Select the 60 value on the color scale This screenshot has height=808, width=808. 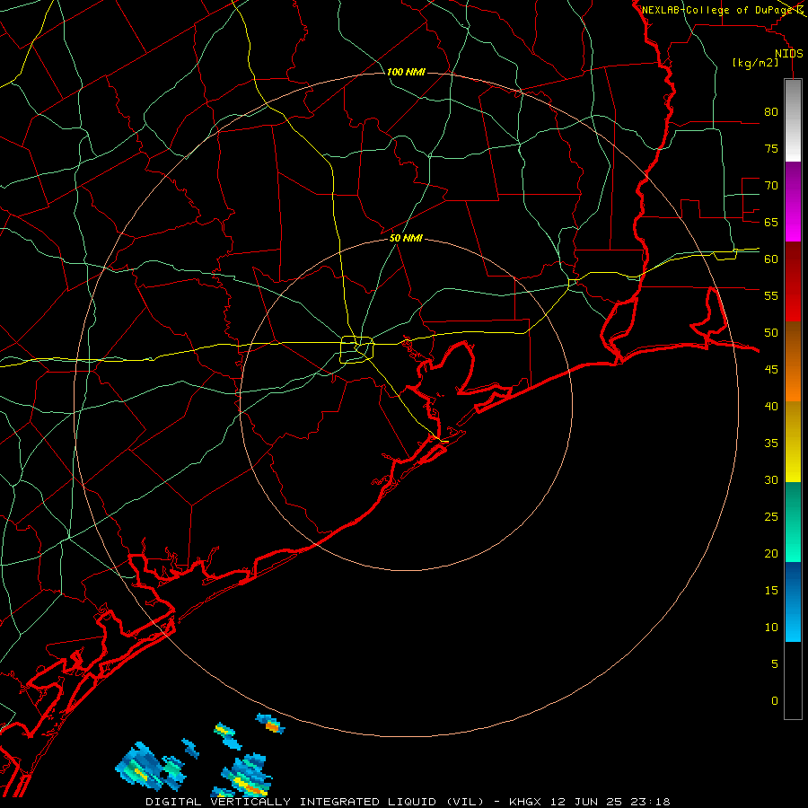pos(771,259)
